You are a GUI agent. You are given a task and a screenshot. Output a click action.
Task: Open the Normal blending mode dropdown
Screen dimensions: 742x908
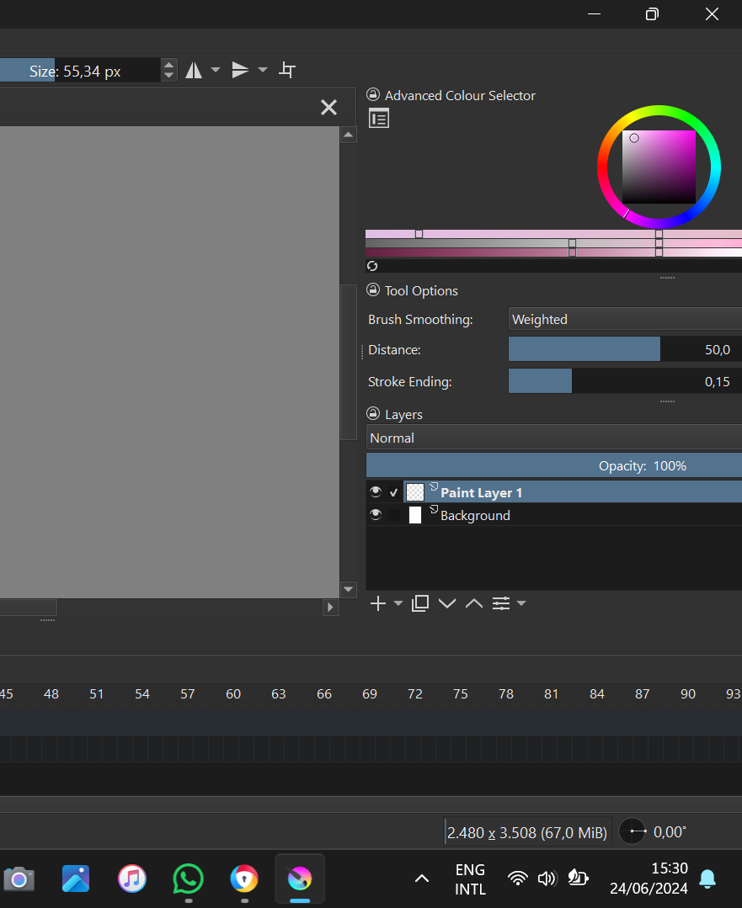pyautogui.click(x=553, y=438)
